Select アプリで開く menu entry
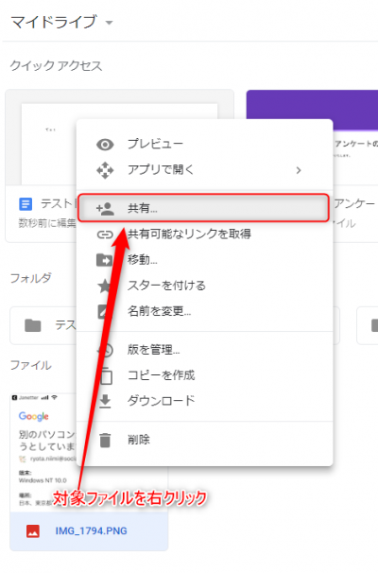378x573 pixels. click(204, 170)
